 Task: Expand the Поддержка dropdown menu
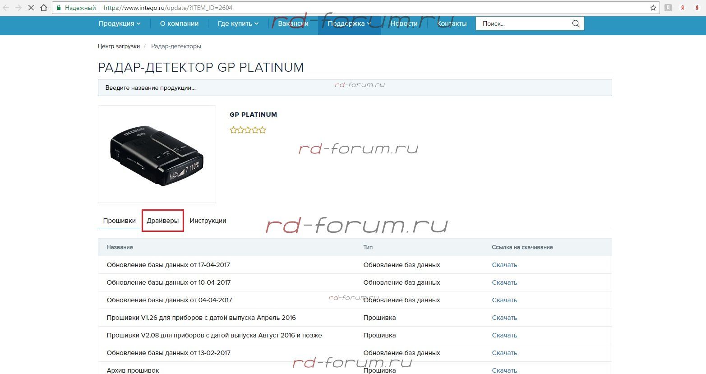click(x=349, y=23)
